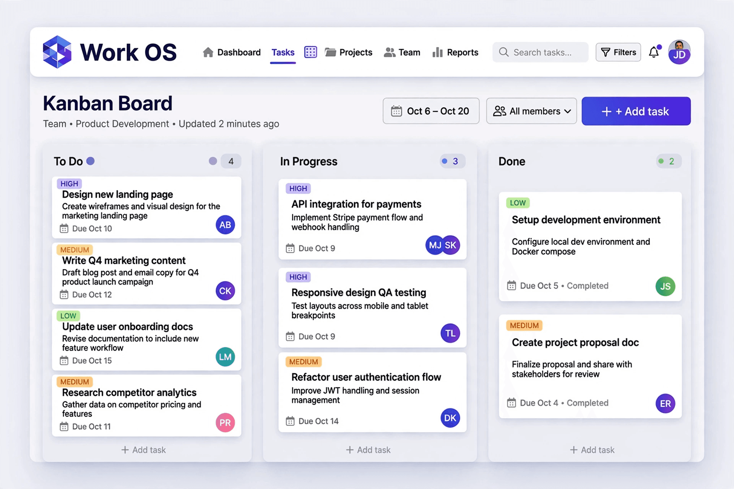This screenshot has width=734, height=489.
Task: Click calendar icon beside Due Oct 4
Action: (511, 403)
